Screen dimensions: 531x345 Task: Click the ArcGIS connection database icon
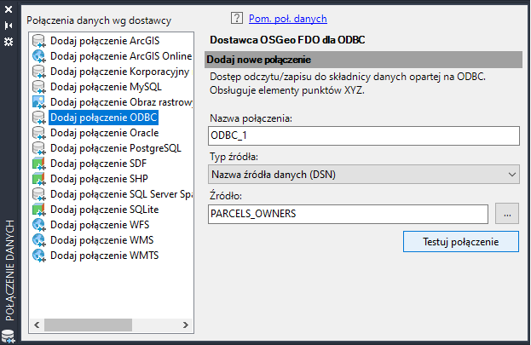coord(38,41)
